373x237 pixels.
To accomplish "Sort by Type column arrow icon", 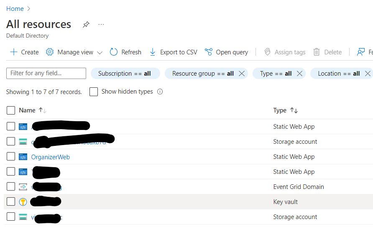I will click(x=294, y=110).
